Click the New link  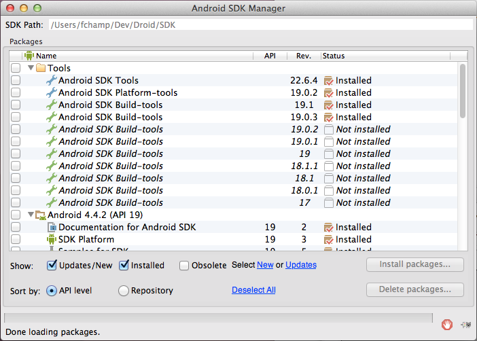click(x=265, y=265)
